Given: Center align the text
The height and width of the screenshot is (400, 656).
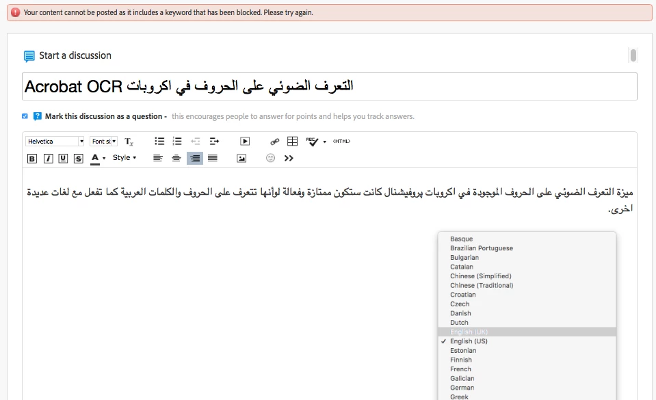Looking at the screenshot, I should click(176, 158).
